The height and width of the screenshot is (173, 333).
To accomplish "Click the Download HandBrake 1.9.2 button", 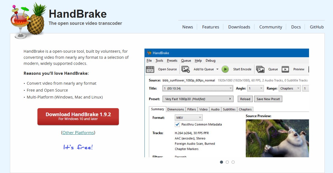I will (x=78, y=116).
